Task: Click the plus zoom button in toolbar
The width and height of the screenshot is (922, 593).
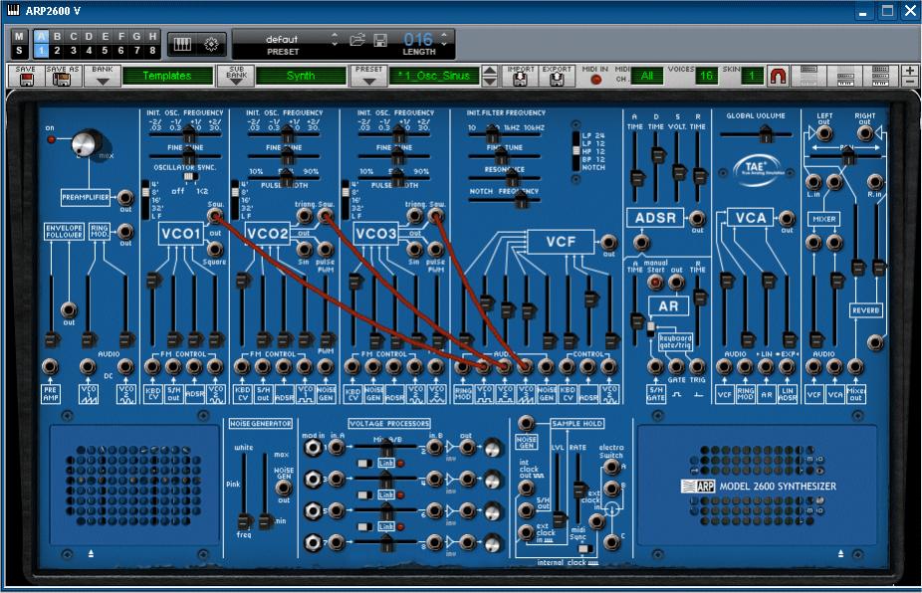Action: pyautogui.click(x=910, y=71)
